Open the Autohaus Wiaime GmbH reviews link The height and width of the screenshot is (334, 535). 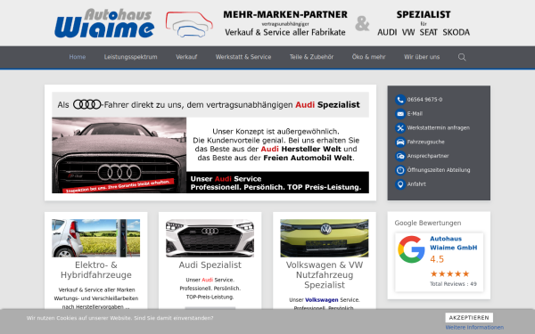click(x=454, y=243)
